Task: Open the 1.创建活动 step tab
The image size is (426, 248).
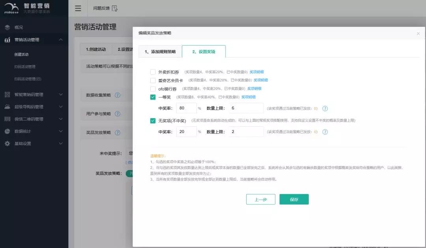Action: coord(96,49)
